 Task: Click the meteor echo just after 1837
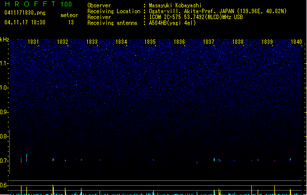click(214, 159)
